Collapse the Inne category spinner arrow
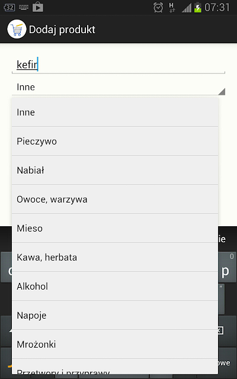The image size is (237, 379). [x=222, y=92]
